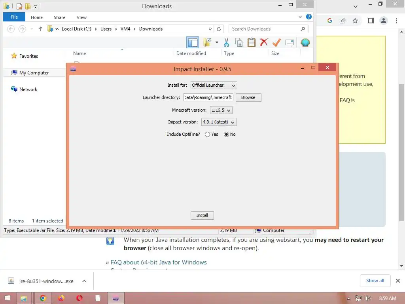Image resolution: width=405 pixels, height=304 pixels.
Task: Click the Cut scissors icon
Action: click(x=227, y=42)
